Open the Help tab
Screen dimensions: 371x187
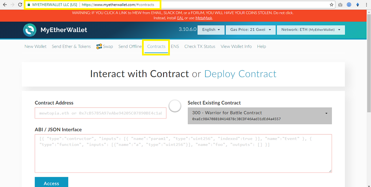[x=262, y=46]
